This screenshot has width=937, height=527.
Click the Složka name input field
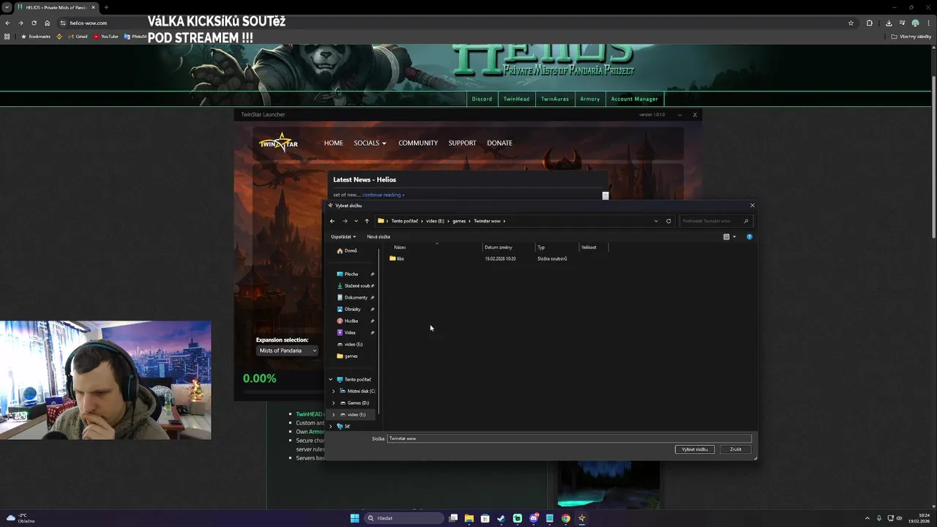[x=570, y=438]
